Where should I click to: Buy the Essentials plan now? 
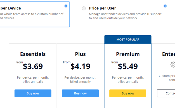tap(33, 93)
